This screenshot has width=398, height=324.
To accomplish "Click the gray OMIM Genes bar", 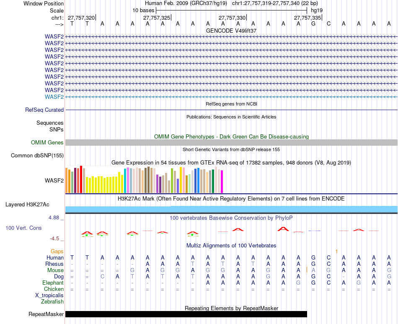I will click(x=231, y=142).
